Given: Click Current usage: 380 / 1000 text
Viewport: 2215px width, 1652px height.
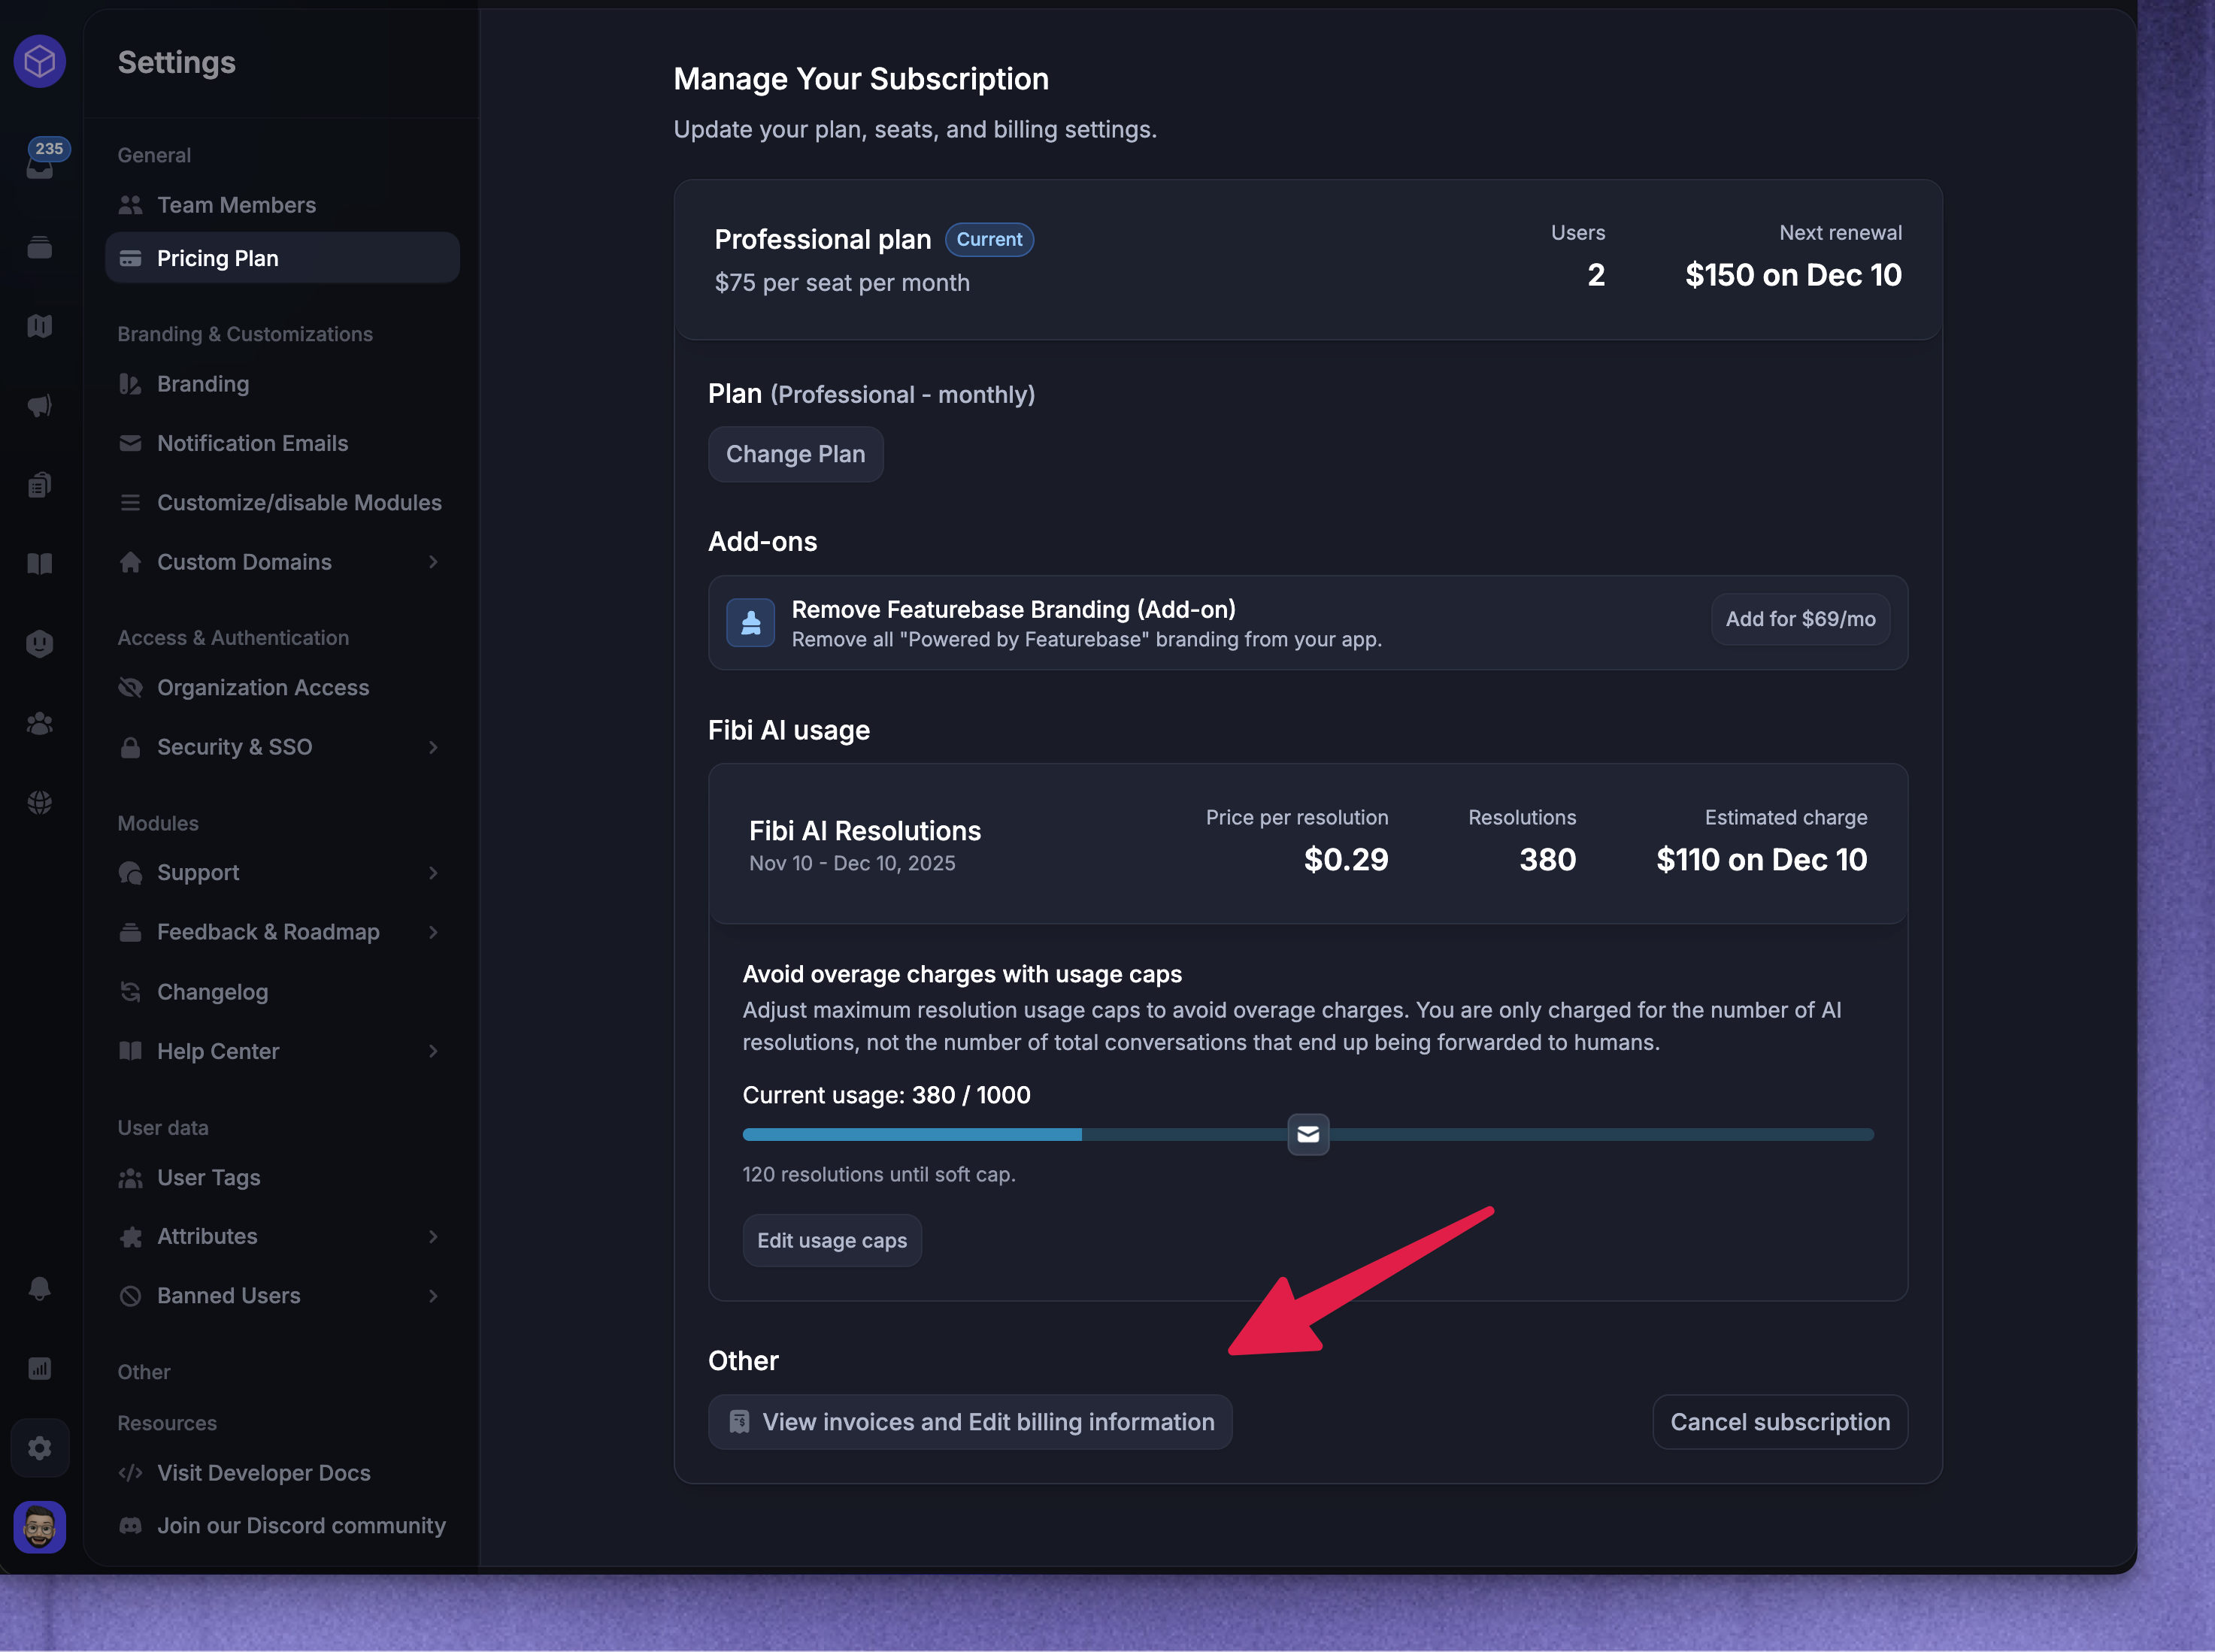Looking at the screenshot, I should (x=886, y=1095).
